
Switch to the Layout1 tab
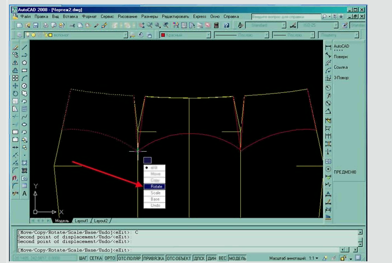[x=82, y=220]
